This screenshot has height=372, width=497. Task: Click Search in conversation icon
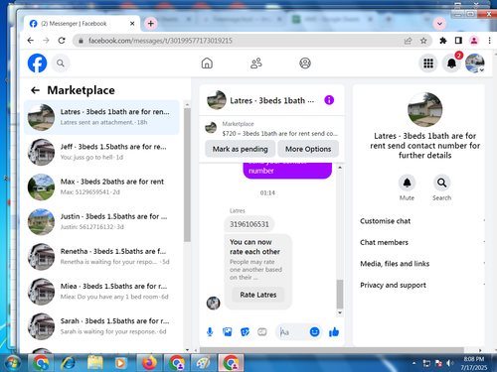coord(441,183)
